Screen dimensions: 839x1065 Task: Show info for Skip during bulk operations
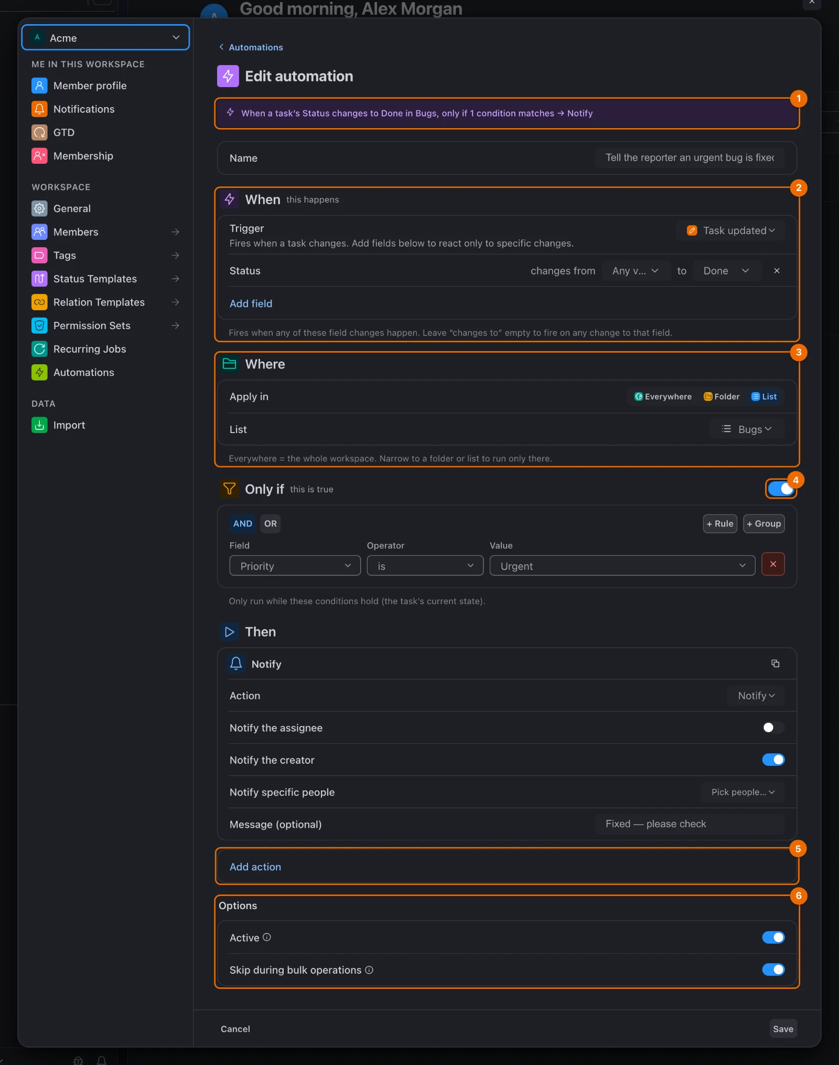point(369,970)
